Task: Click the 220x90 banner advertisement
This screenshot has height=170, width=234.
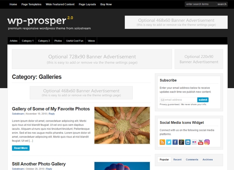Action: pos(199,59)
